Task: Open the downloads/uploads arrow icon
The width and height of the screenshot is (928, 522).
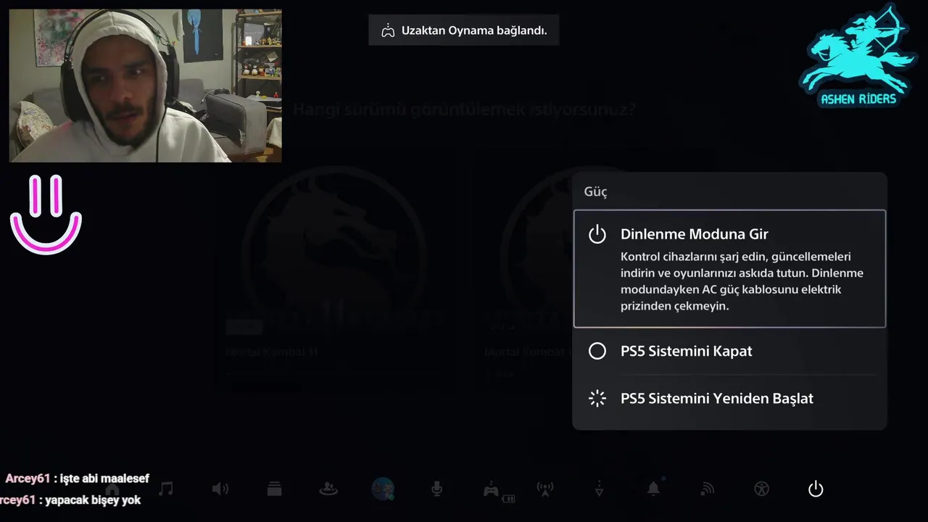Action: 599,489
